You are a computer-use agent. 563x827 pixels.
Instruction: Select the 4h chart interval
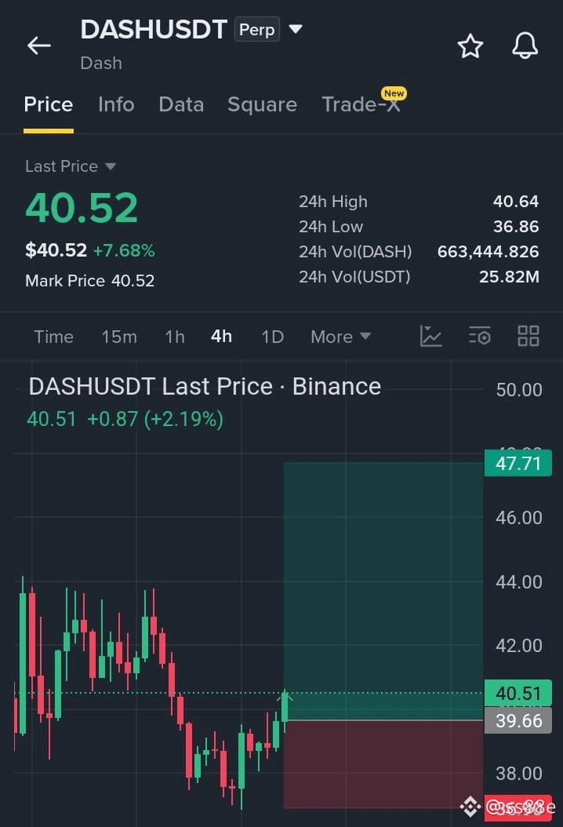[221, 336]
